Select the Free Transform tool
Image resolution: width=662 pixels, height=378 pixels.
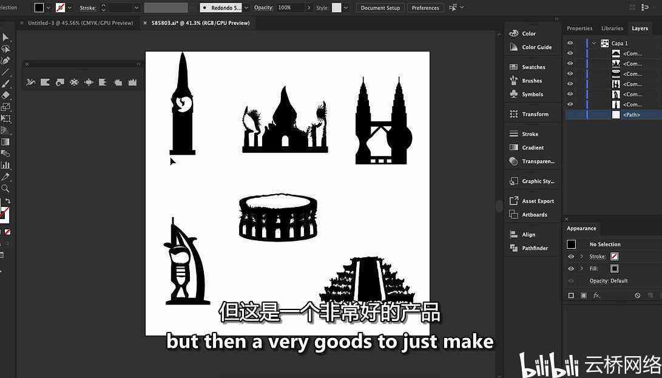click(5, 119)
